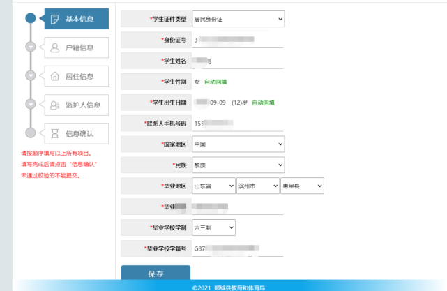The height and width of the screenshot is (291, 447).
Task: Click the guardian list icon in 监护人信息
Action: [x=54, y=105]
